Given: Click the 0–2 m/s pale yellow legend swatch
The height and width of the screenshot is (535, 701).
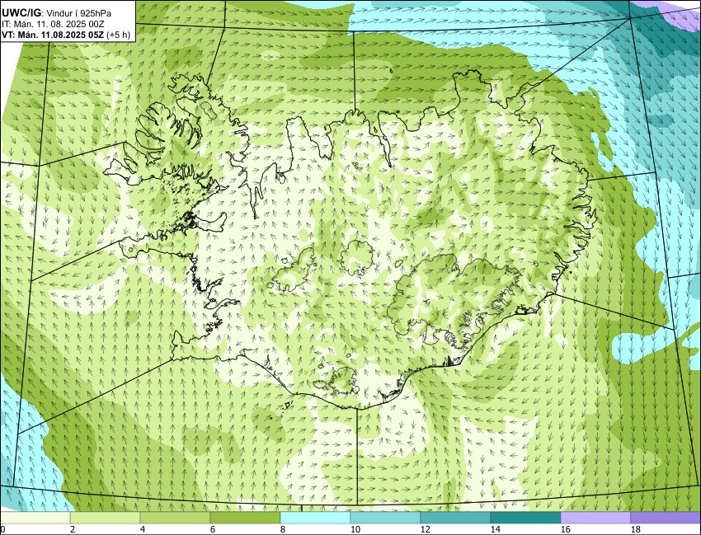Looking at the screenshot, I should tap(35, 518).
